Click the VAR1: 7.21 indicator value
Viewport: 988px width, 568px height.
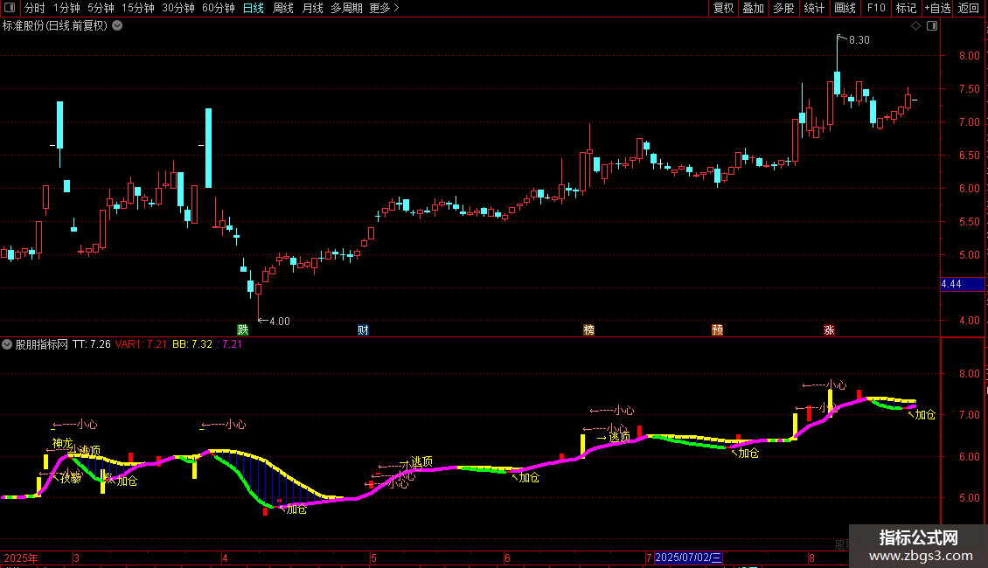point(141,344)
